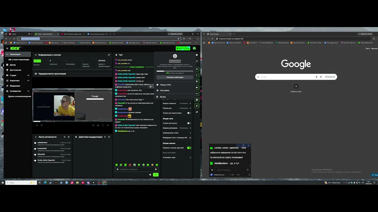Click the reply arrow on chat message
This screenshot has width=378, height=212.
click(x=151, y=87)
